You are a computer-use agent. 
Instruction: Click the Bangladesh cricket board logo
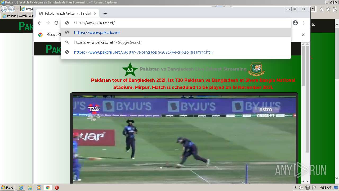[256, 69]
